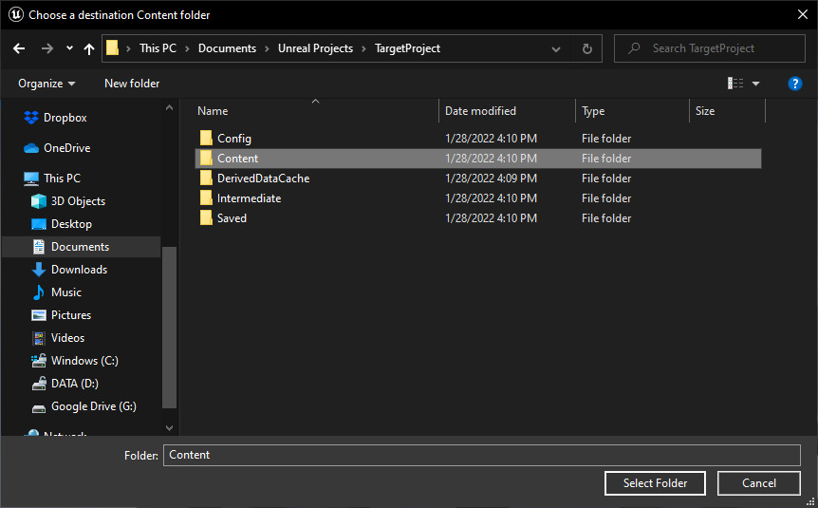Click the navigation pane scroll up arrow
The width and height of the screenshot is (818, 508).
tap(169, 107)
